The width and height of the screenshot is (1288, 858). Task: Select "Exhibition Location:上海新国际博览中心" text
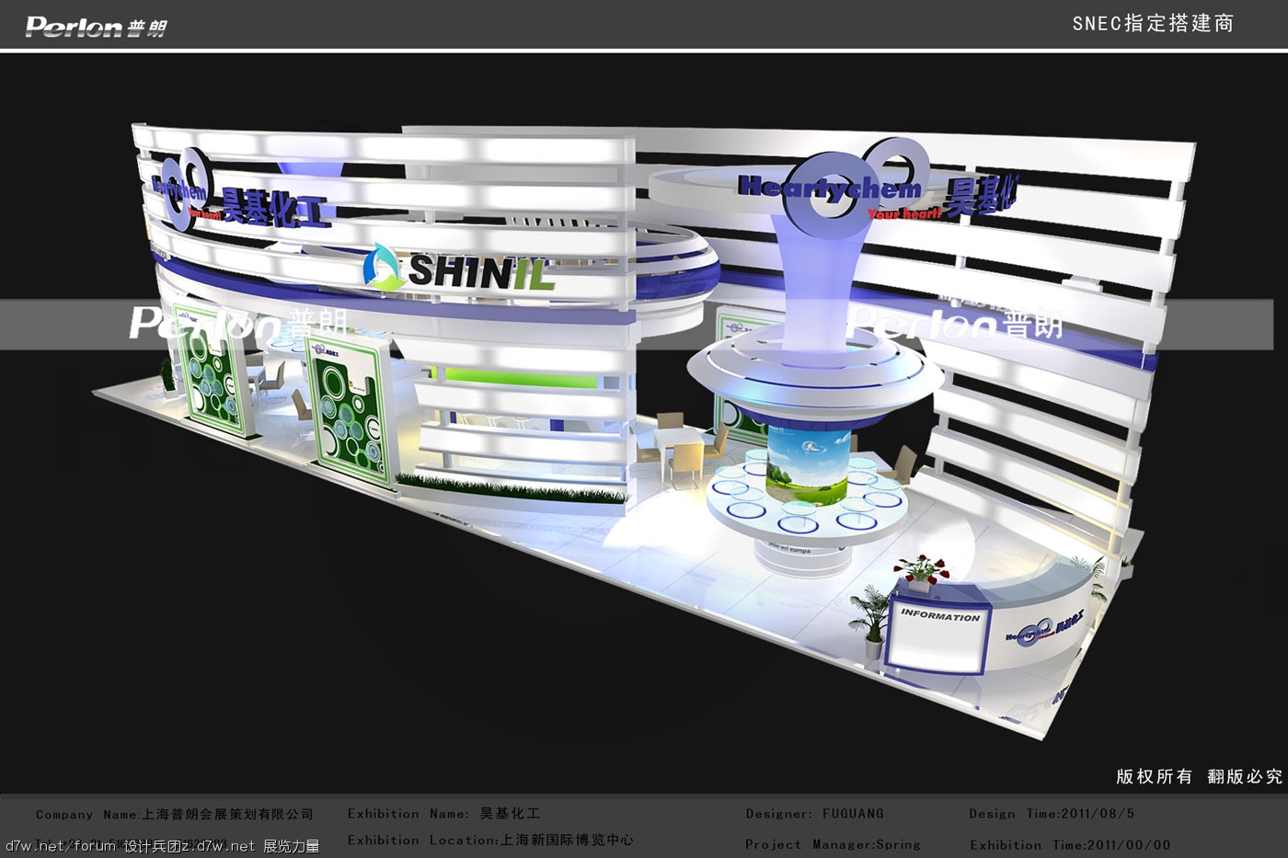click(x=490, y=840)
